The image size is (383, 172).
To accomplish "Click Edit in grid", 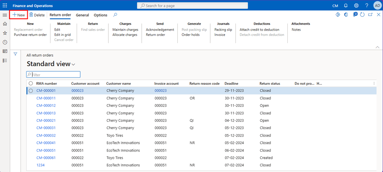I will click(x=62, y=35).
